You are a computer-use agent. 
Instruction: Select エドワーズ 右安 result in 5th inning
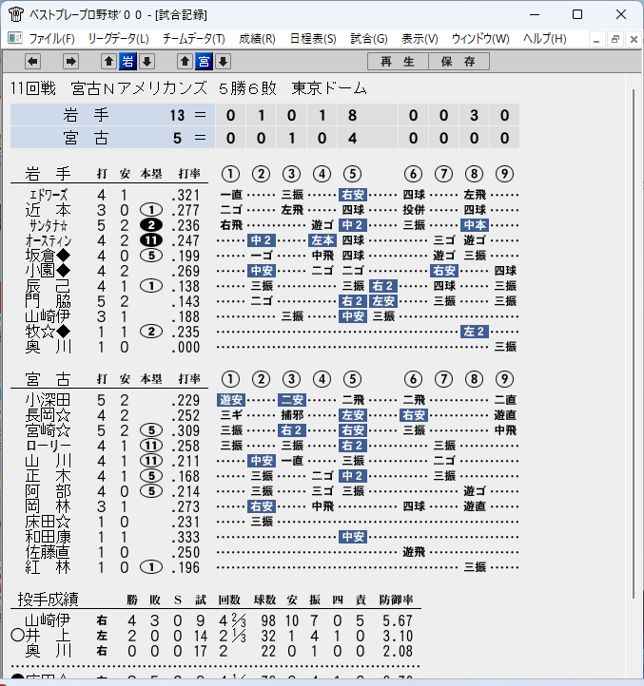pyautogui.click(x=353, y=195)
